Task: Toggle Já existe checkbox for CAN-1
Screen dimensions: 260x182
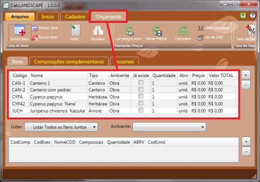Action: pyautogui.click(x=141, y=82)
